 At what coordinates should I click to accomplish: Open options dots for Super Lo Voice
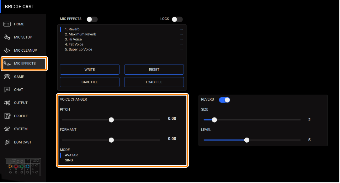[x=182, y=50]
